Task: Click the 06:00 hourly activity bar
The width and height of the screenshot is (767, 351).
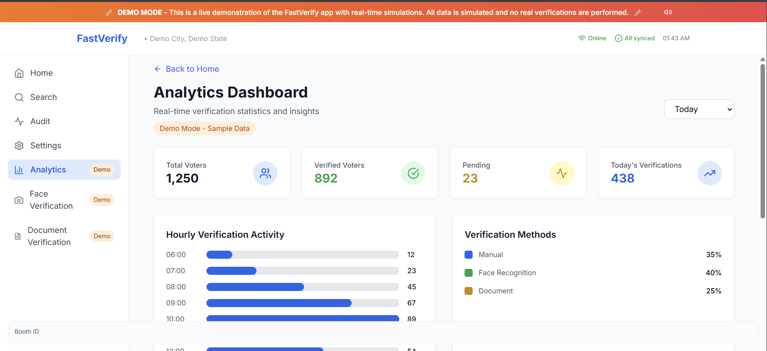Action: pos(303,255)
